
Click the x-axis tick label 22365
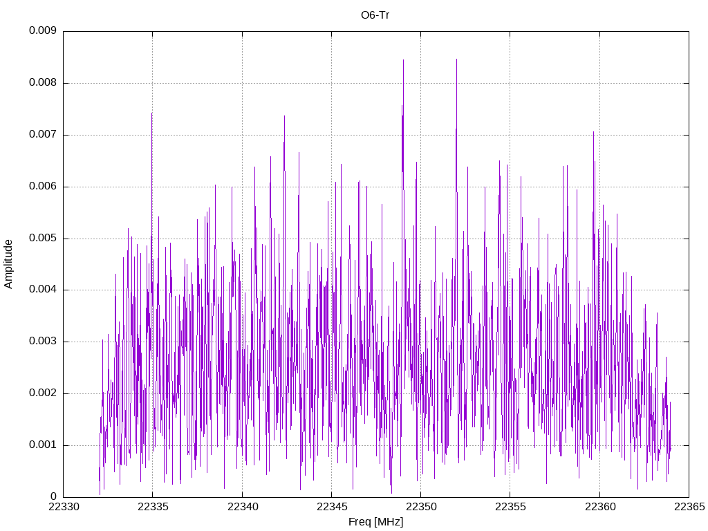[x=689, y=507]
